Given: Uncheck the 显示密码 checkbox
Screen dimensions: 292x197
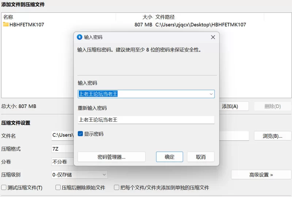Looking at the screenshot, I should (80, 134).
